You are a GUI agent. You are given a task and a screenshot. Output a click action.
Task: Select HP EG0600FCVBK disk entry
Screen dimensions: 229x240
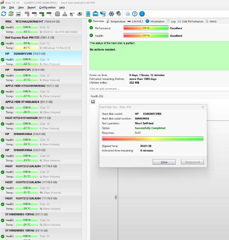click(x=41, y=59)
